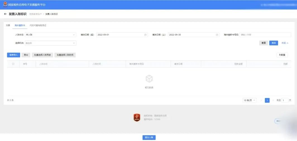Open calendar icon for 填发日期(起)

pyautogui.click(x=145, y=35)
